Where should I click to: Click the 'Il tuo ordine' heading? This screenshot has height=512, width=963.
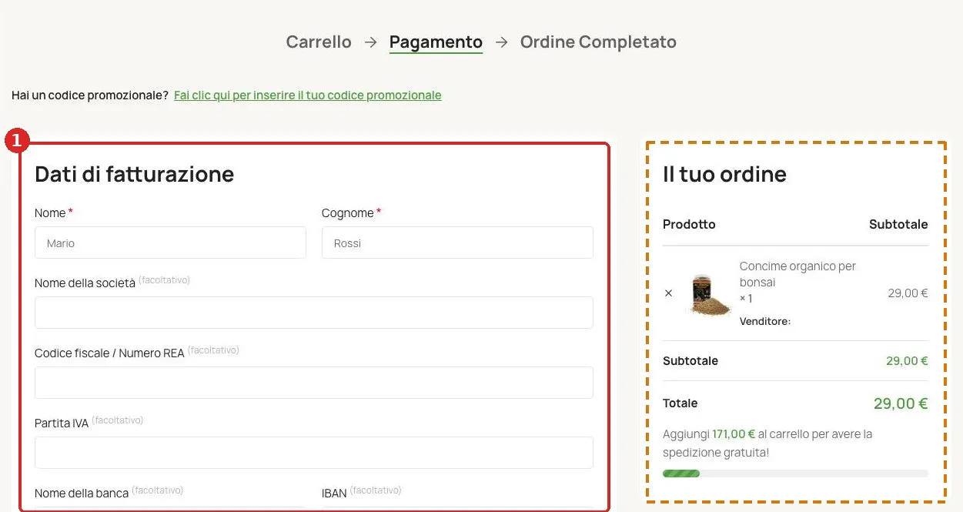(x=724, y=174)
